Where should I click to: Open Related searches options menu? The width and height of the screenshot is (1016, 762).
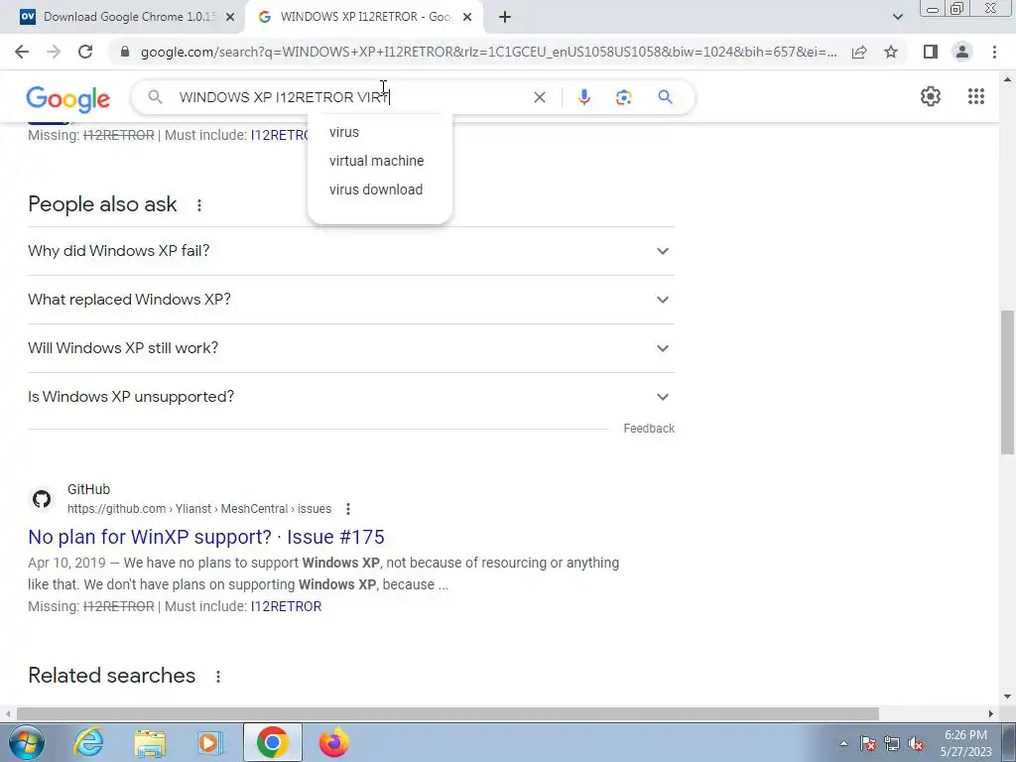tap(217, 677)
